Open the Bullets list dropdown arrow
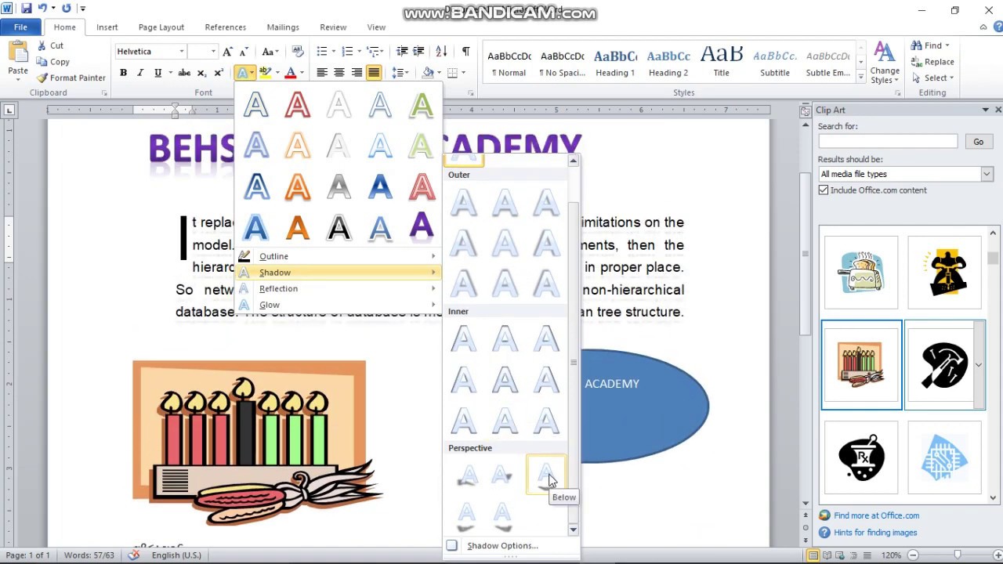The height and width of the screenshot is (564, 1003). (x=332, y=52)
